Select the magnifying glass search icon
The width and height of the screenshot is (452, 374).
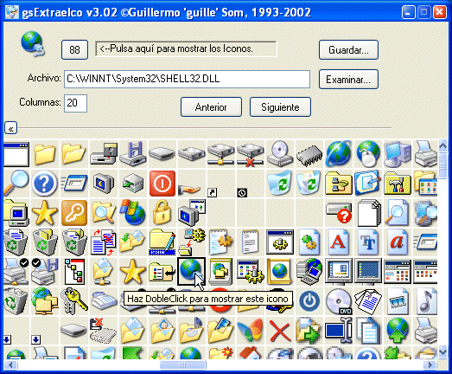[x=16, y=183]
